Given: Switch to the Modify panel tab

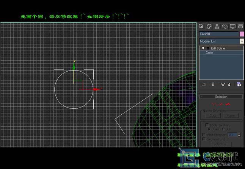Looking at the screenshot, I should [209, 26].
